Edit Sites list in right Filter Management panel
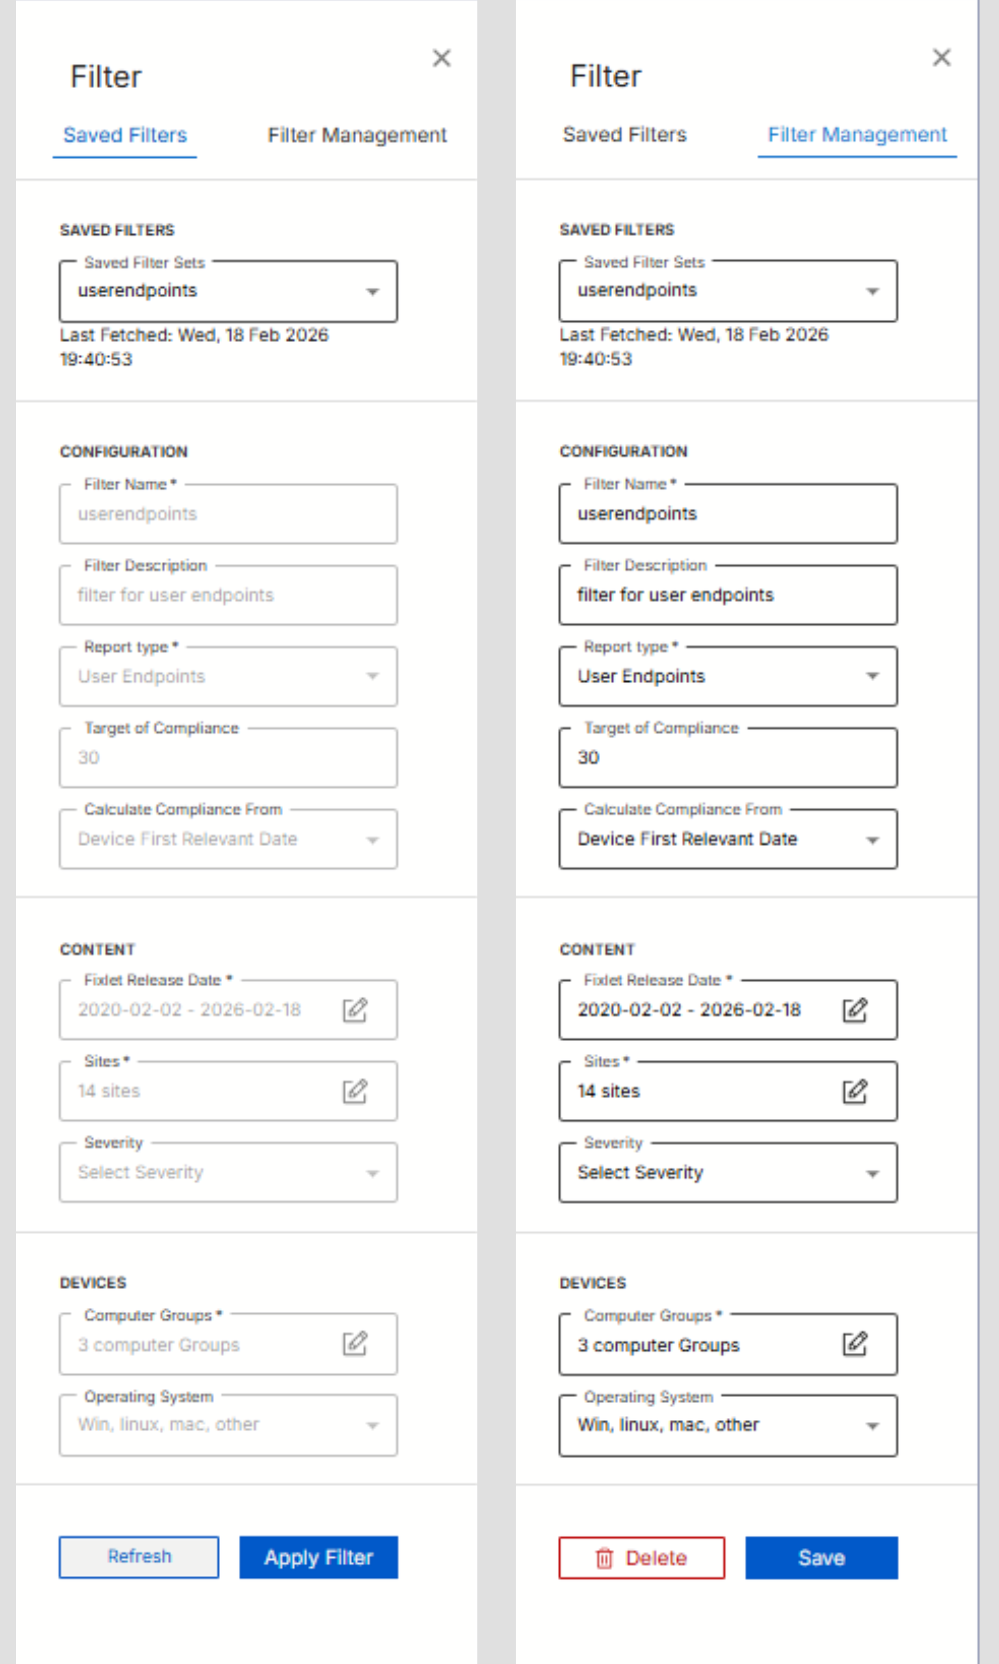The width and height of the screenshot is (999, 1664). click(x=855, y=1091)
